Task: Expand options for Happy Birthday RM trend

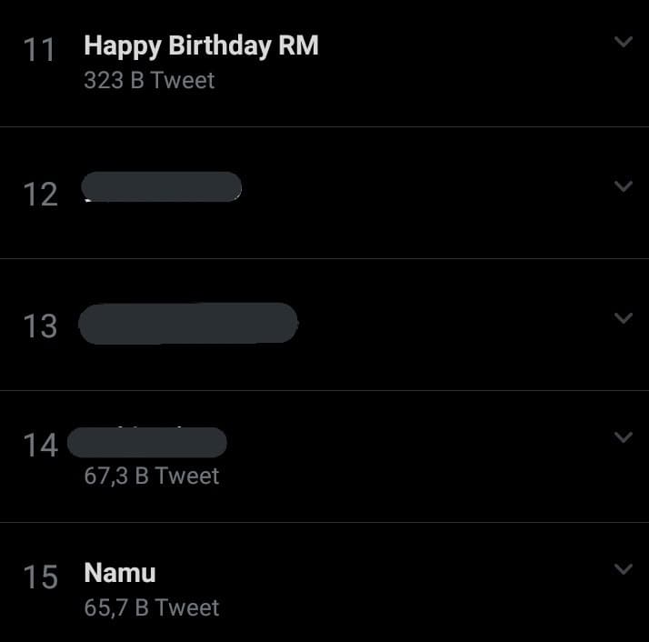Action: tap(623, 42)
